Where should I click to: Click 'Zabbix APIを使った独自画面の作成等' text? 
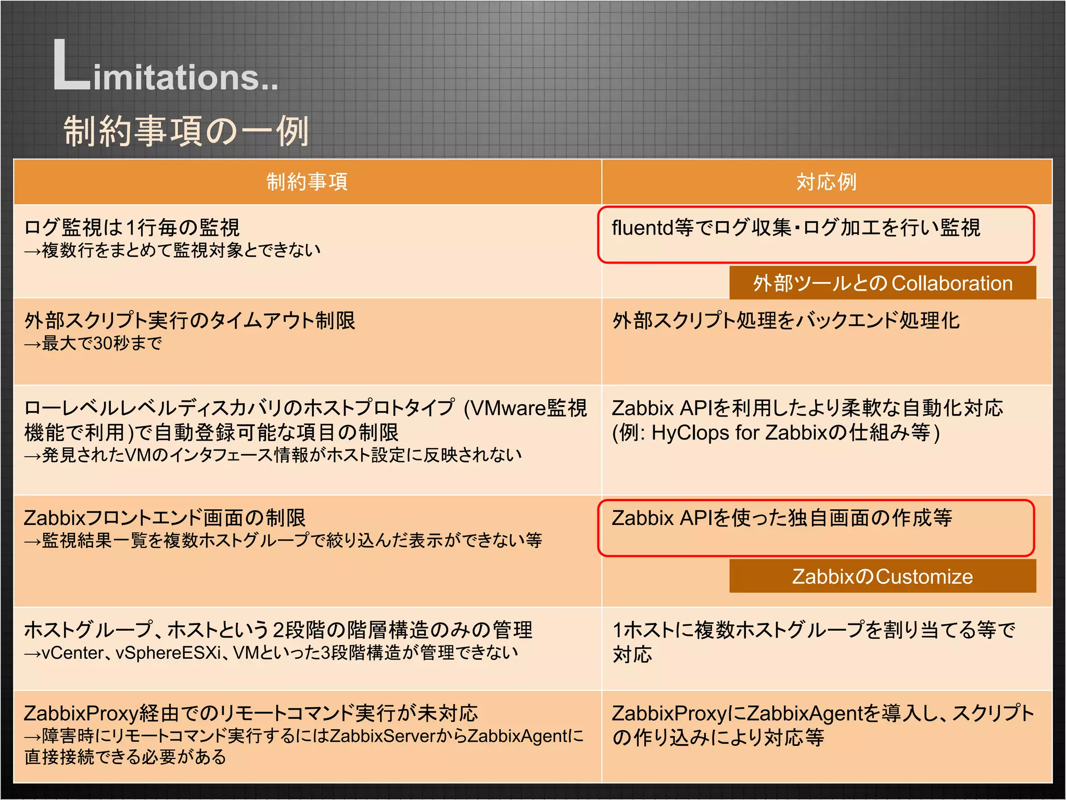click(x=782, y=518)
